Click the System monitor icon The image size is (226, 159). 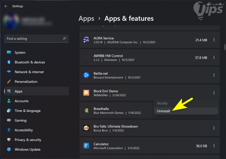[9, 52]
